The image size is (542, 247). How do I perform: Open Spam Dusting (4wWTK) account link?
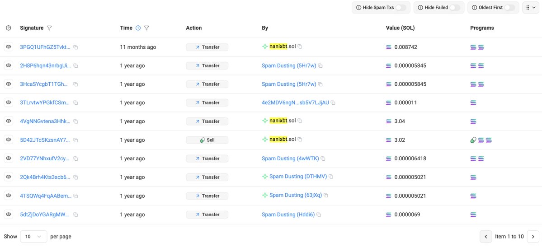tap(290, 158)
